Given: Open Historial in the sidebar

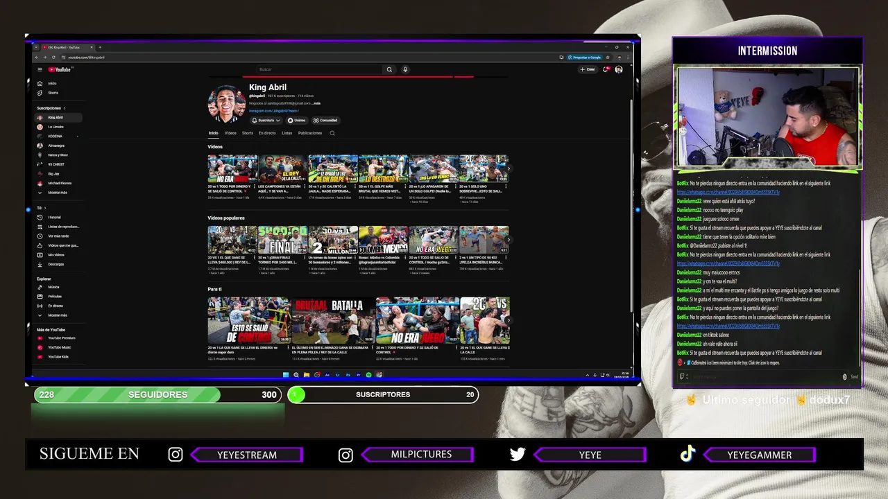Looking at the screenshot, I should pos(60,217).
